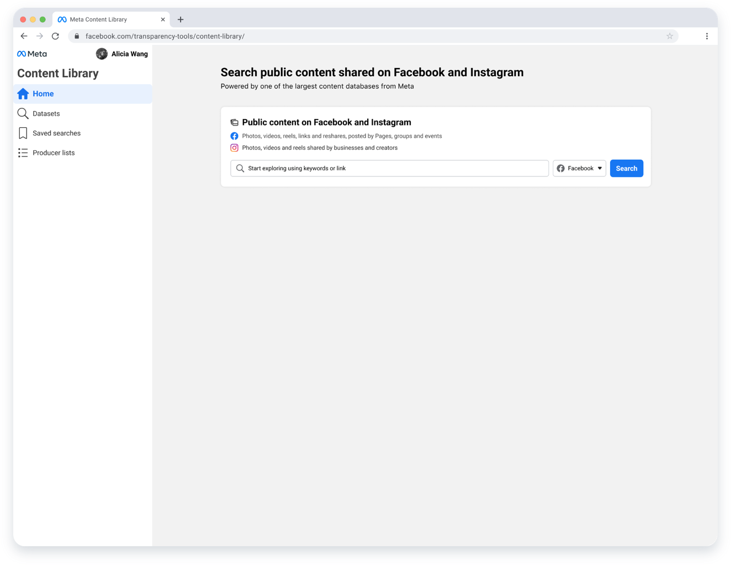This screenshot has width=731, height=565.
Task: View site info via the lock icon
Action: pyautogui.click(x=77, y=36)
